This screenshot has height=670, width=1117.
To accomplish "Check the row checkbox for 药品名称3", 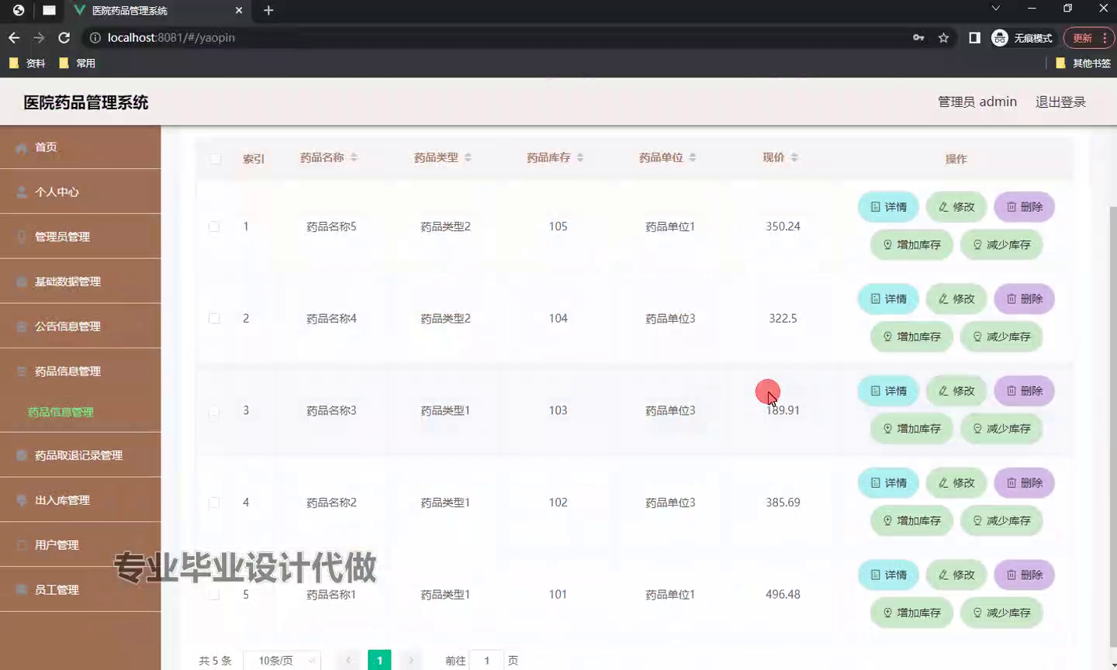I will (x=214, y=411).
